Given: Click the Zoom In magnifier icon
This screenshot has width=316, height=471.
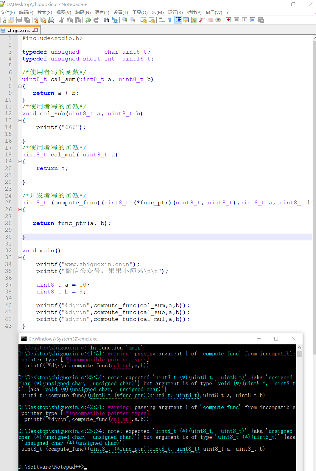Looking at the screenshot, I should click(x=125, y=20).
